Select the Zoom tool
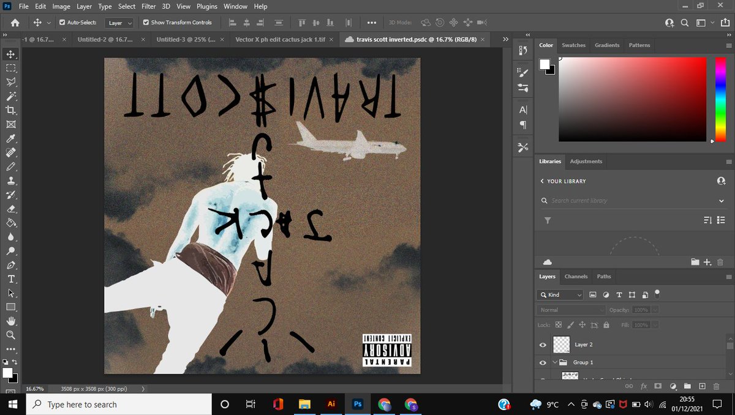The width and height of the screenshot is (735, 415). [10, 335]
